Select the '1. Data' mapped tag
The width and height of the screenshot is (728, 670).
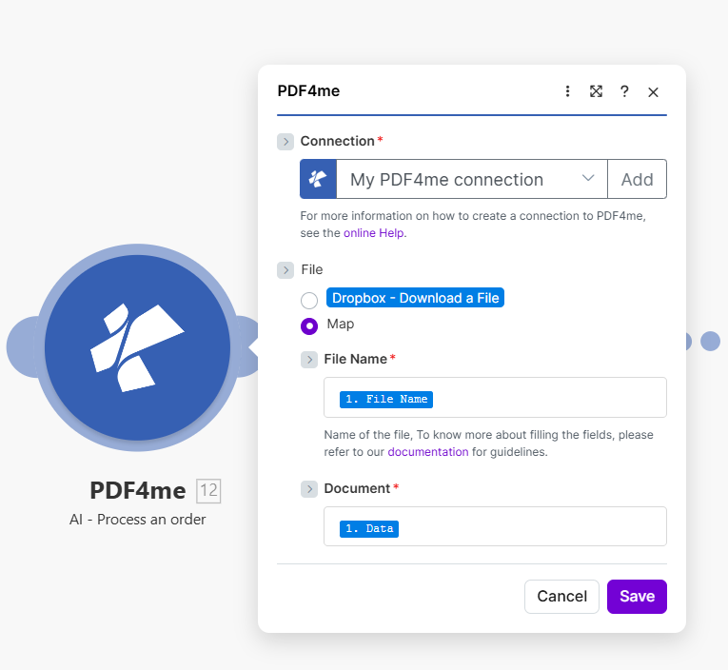pyautogui.click(x=369, y=529)
